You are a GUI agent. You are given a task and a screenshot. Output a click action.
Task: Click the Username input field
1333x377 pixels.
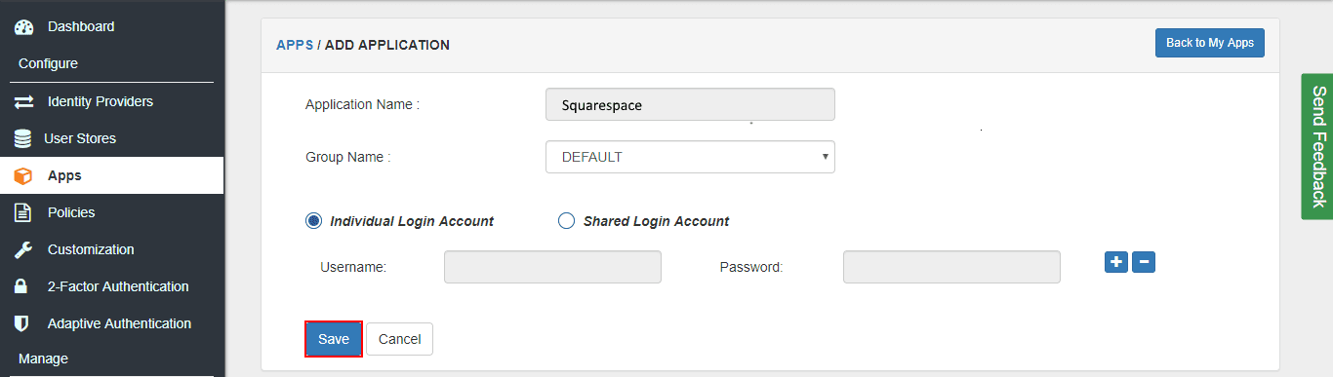(552, 267)
